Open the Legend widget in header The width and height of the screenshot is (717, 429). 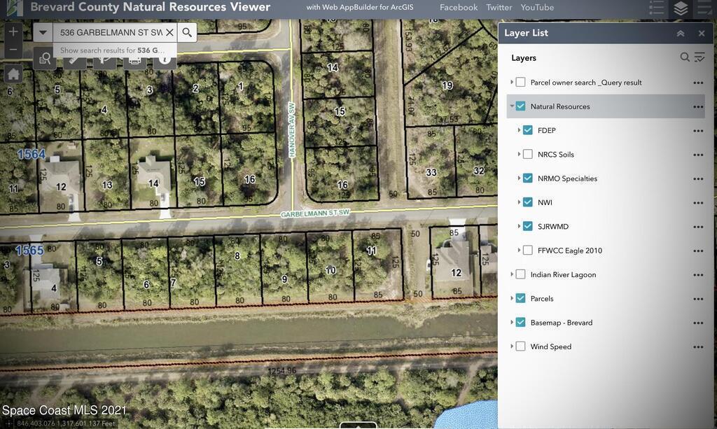pyautogui.click(x=656, y=8)
